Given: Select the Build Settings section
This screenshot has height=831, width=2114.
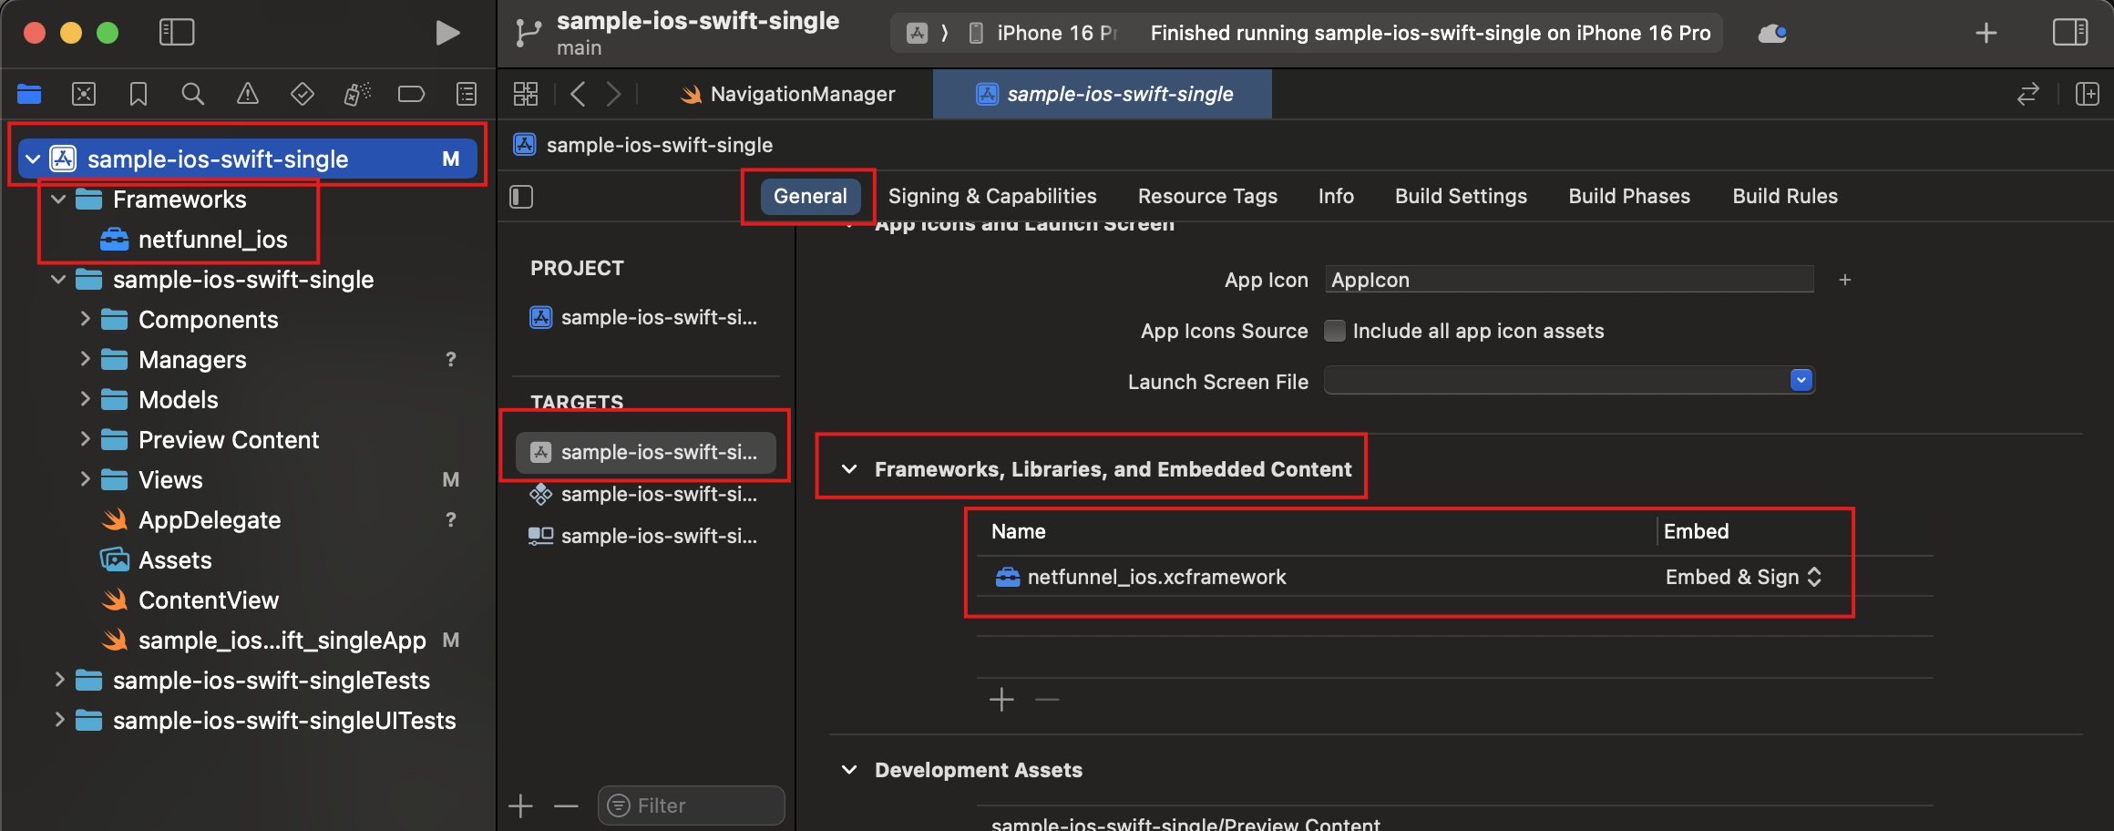Looking at the screenshot, I should pyautogui.click(x=1460, y=196).
